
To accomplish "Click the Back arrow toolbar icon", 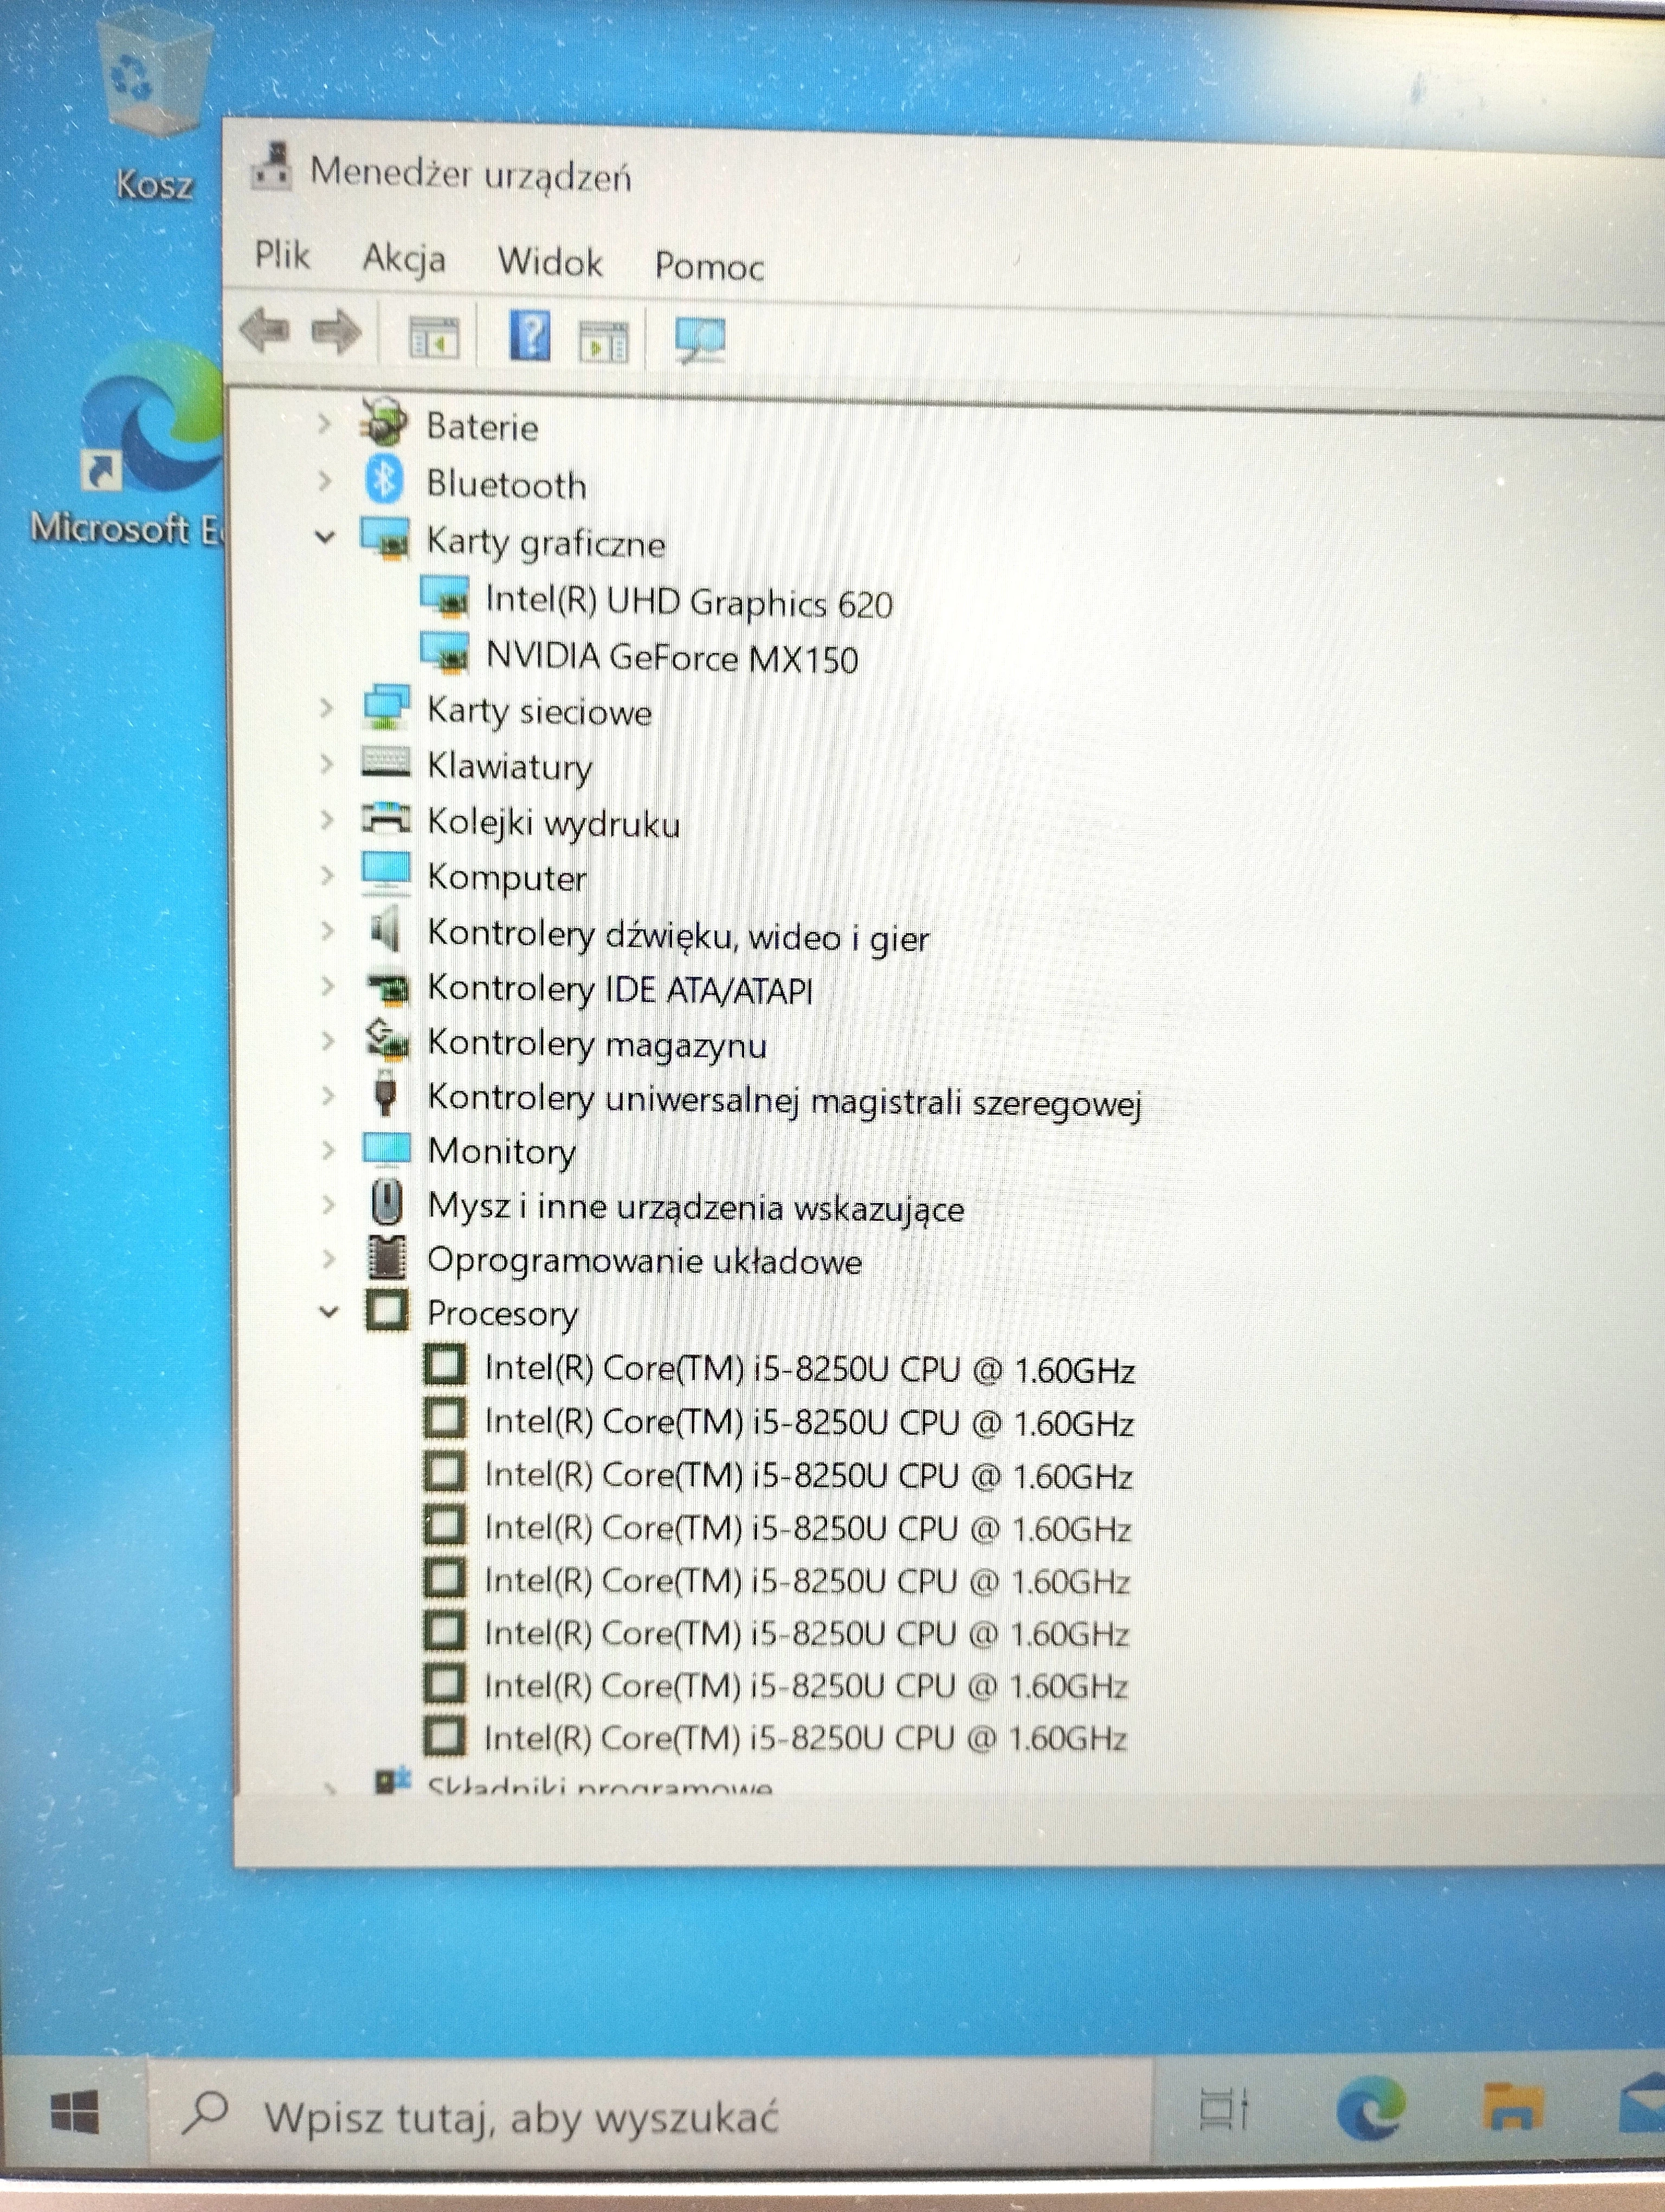I will click(x=265, y=330).
